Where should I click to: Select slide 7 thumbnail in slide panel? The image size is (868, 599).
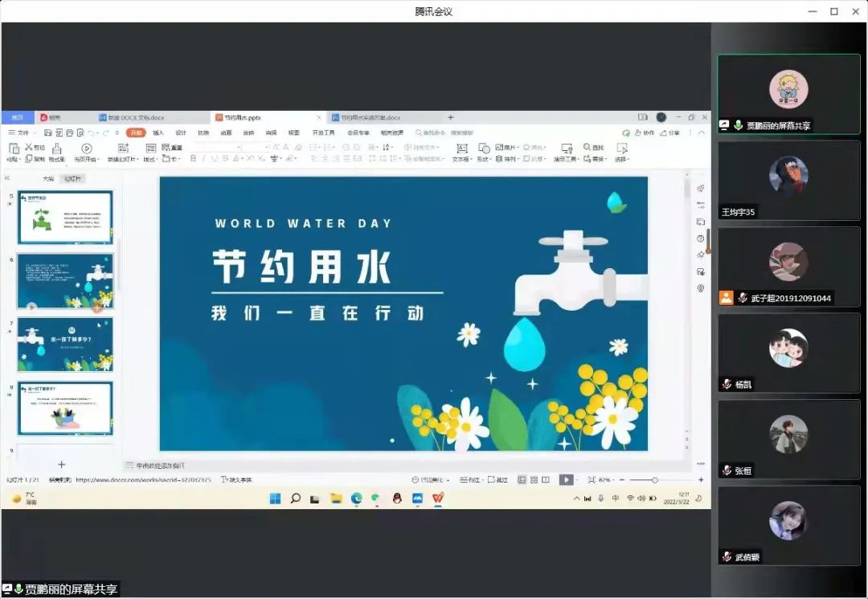click(x=65, y=344)
